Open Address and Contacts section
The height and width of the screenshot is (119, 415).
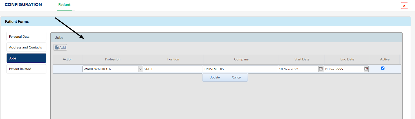pos(26,47)
